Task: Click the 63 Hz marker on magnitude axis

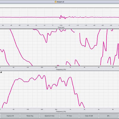Action: [13, 109]
